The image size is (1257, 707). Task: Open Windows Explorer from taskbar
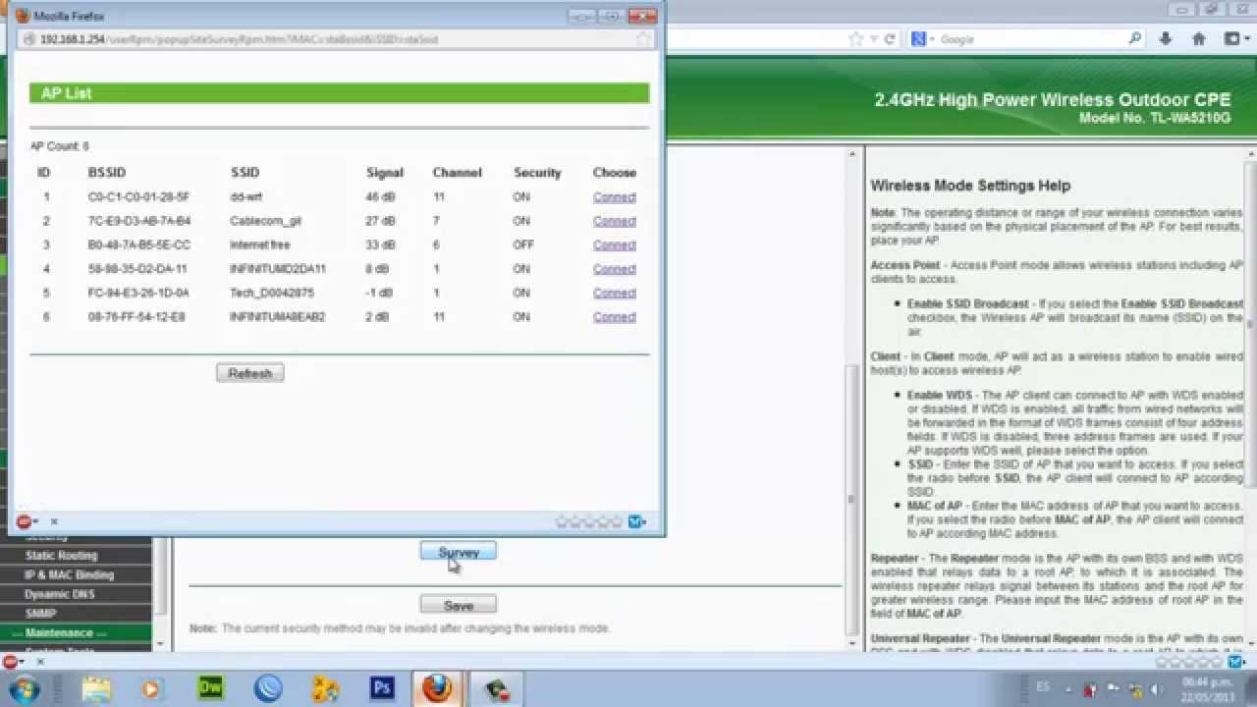(96, 689)
